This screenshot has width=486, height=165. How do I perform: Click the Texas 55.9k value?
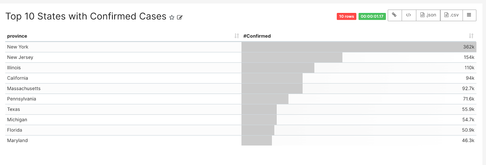pos(468,109)
